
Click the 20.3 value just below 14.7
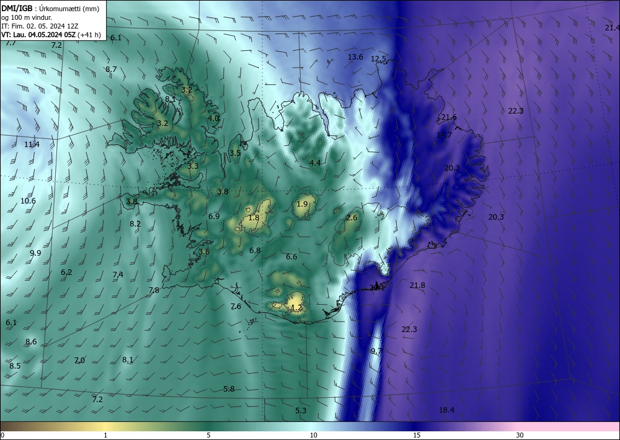[452, 168]
